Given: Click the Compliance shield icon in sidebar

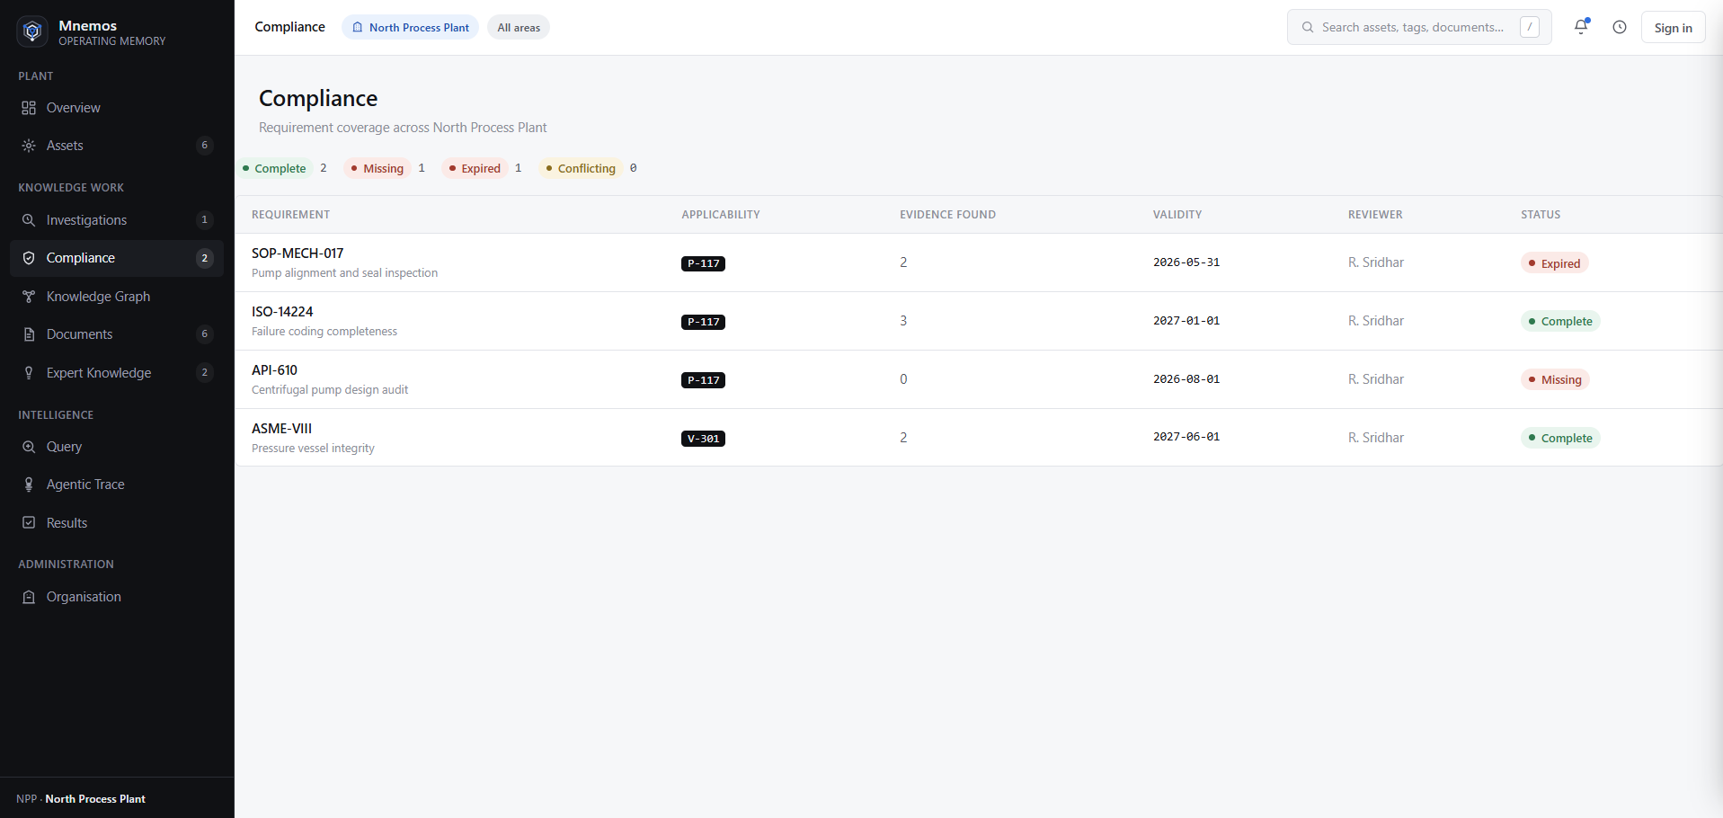Looking at the screenshot, I should pos(29,258).
